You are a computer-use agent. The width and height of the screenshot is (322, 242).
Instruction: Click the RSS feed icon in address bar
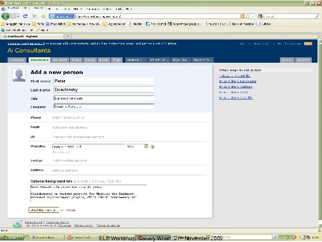point(242,16)
